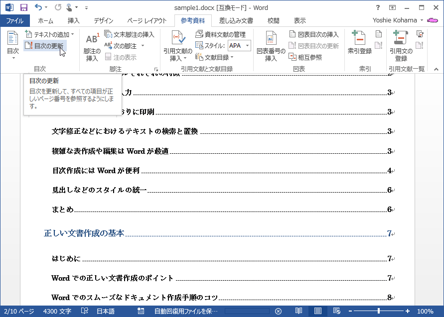Click the 100% zoom level

(x=425, y=312)
